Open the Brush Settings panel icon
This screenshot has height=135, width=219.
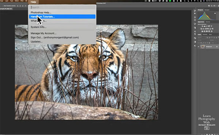point(195,24)
